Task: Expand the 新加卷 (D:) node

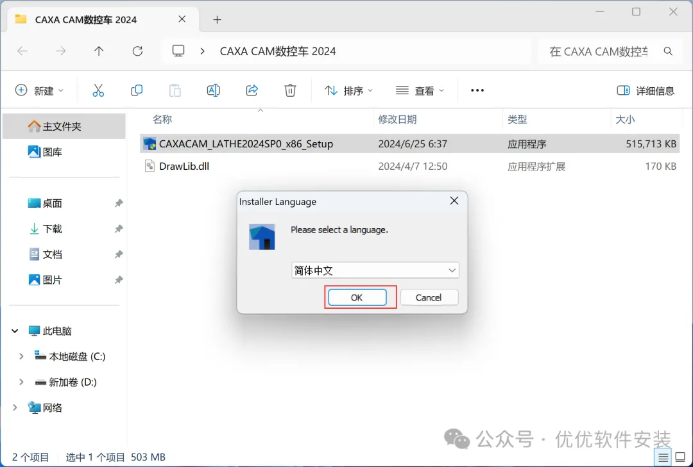Action: [x=21, y=382]
